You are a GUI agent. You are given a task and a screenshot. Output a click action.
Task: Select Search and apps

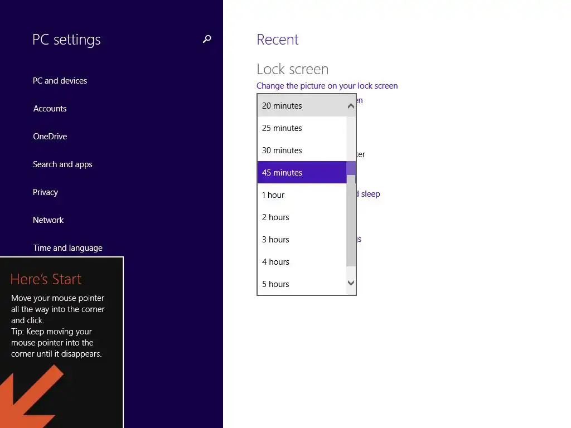click(62, 164)
